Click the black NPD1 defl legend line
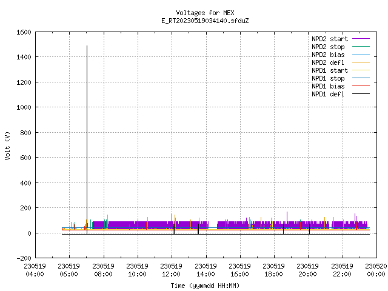The width and height of the screenshot is (388, 291). click(361, 94)
